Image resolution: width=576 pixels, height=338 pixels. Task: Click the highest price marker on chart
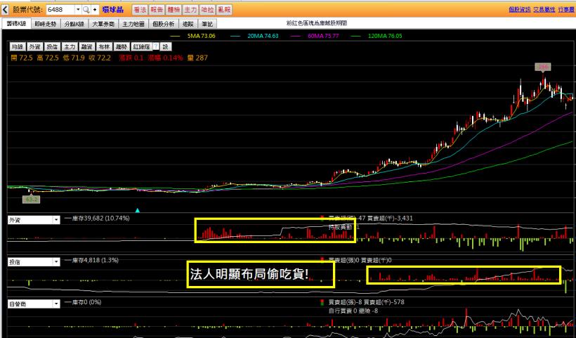542,67
